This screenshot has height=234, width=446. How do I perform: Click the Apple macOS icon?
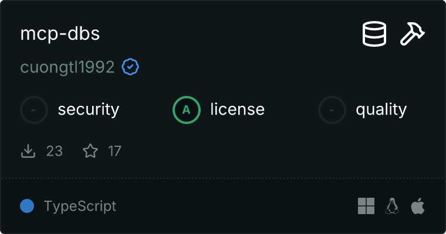pyautogui.click(x=418, y=206)
